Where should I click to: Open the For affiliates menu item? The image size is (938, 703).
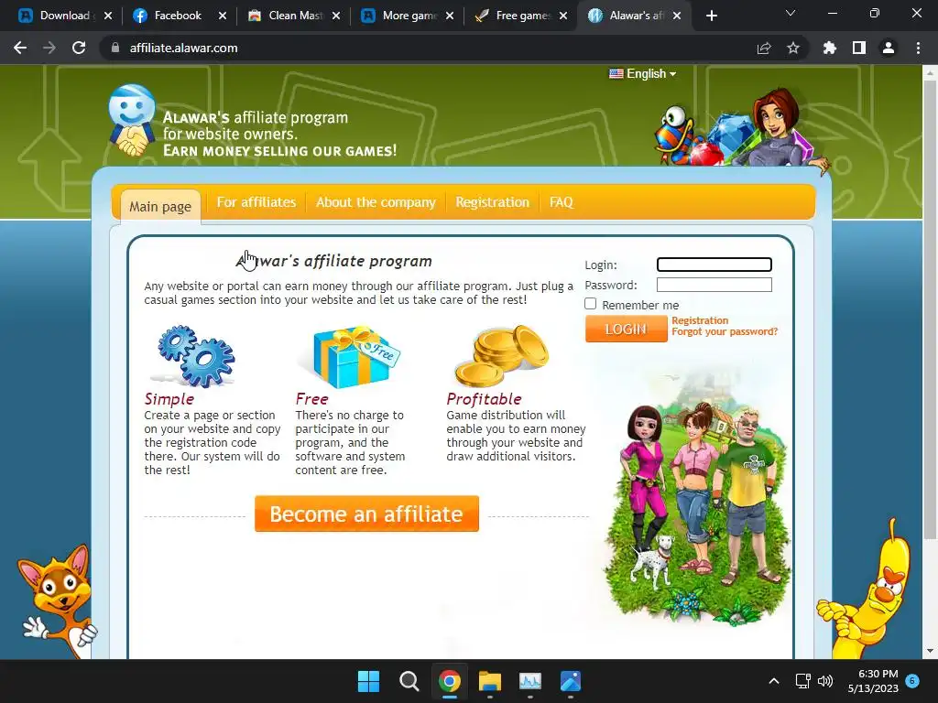(x=256, y=202)
